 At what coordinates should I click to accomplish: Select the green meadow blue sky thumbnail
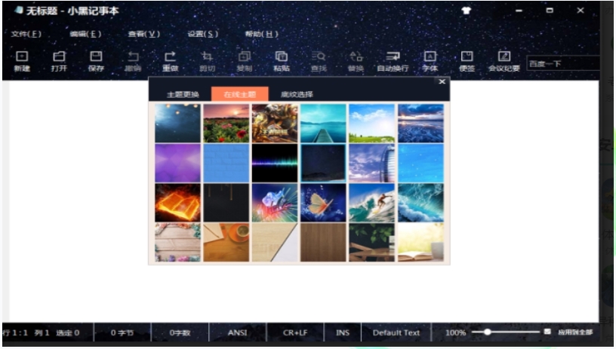[371, 123]
